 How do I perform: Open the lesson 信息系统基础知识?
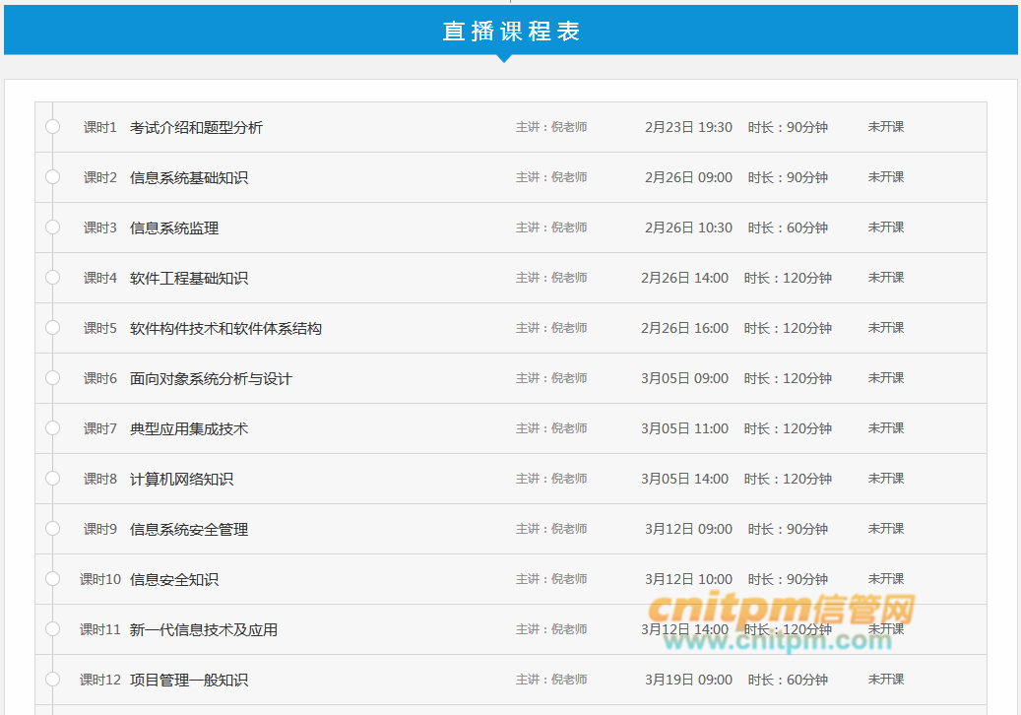click(189, 178)
